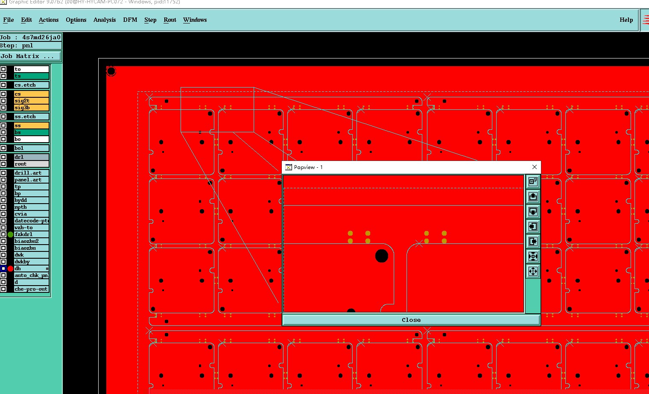This screenshot has width=649, height=394.
Task: Click the Popview window title icon
Action: 289,167
